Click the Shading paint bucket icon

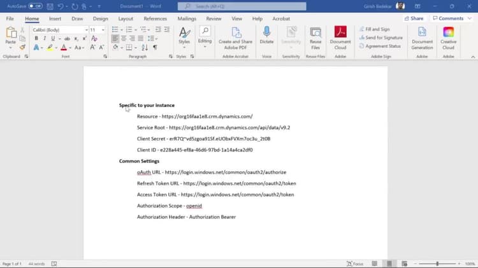(x=115, y=47)
